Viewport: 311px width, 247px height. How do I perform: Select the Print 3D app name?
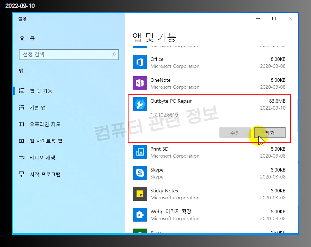160,149
